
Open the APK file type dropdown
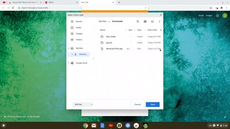(83, 104)
